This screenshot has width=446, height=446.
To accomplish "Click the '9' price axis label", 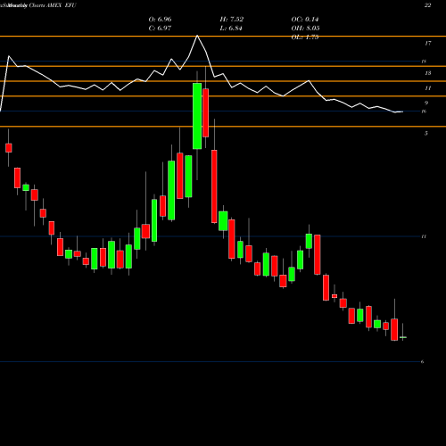I will click(x=426, y=103).
